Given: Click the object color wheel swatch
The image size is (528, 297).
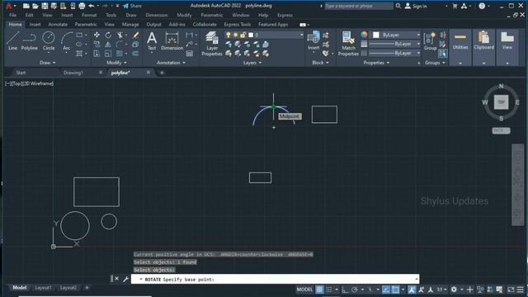Looking at the screenshot, I should [x=364, y=35].
